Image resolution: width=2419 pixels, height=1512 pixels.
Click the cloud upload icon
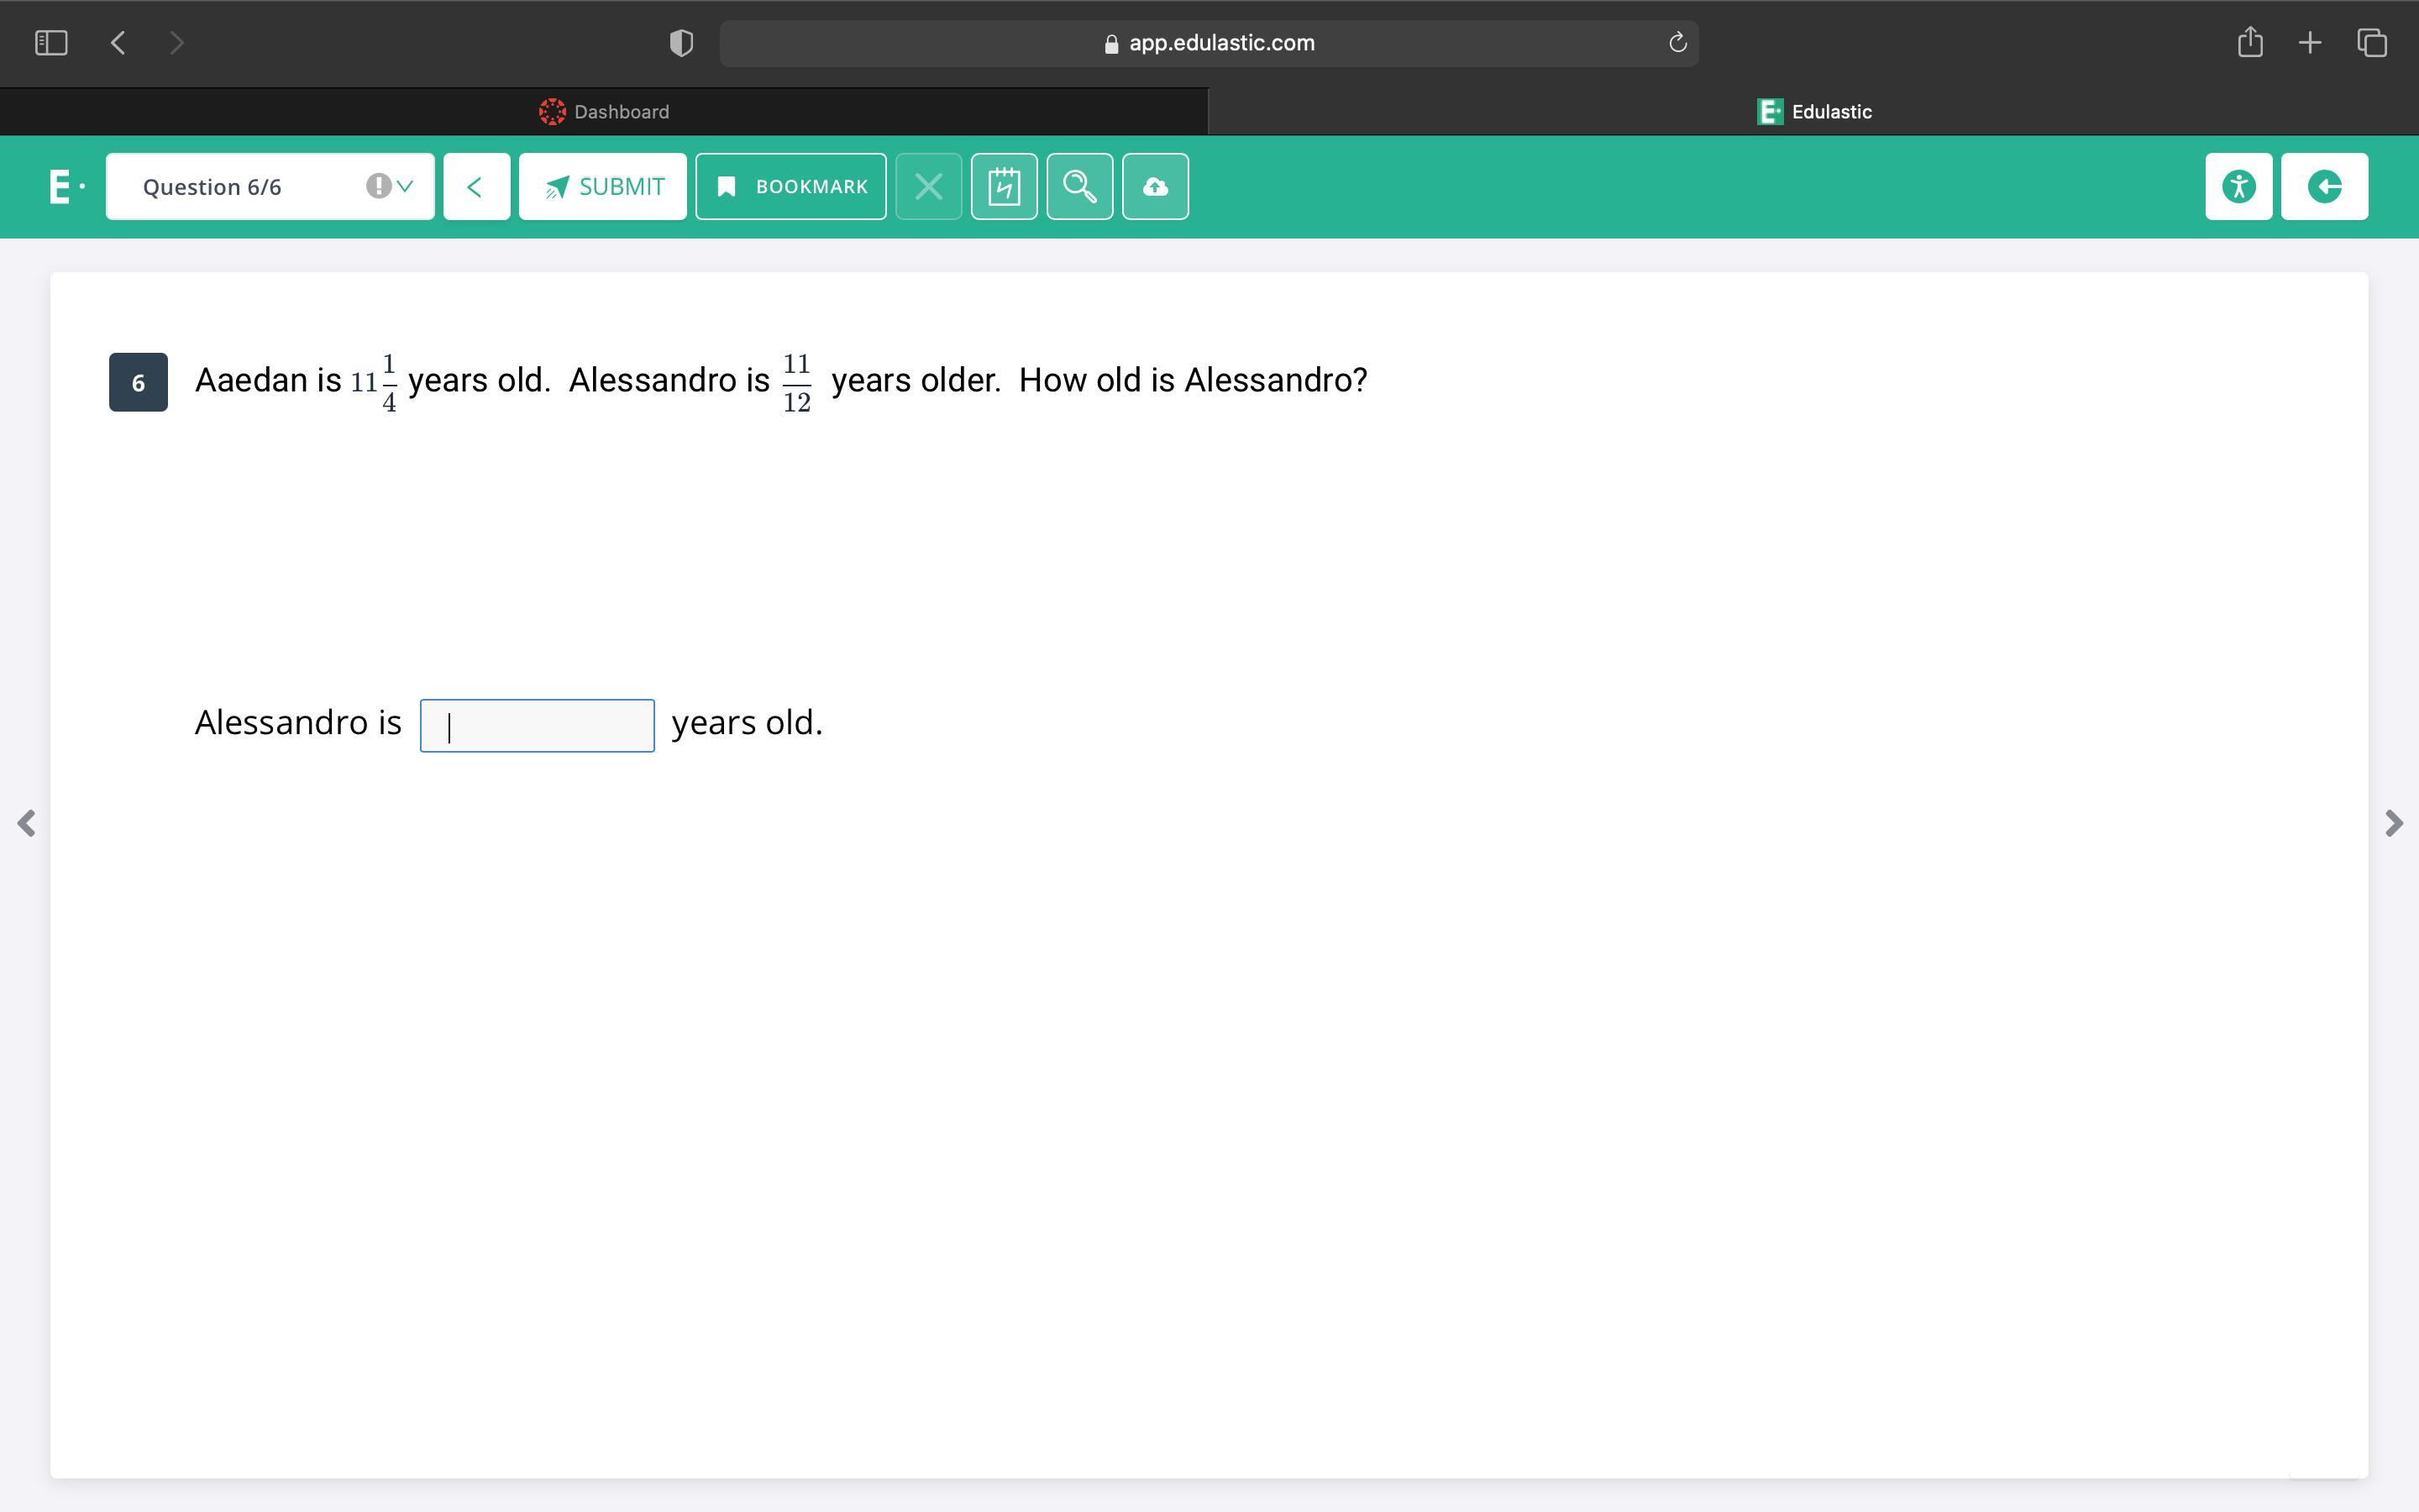[x=1155, y=187]
